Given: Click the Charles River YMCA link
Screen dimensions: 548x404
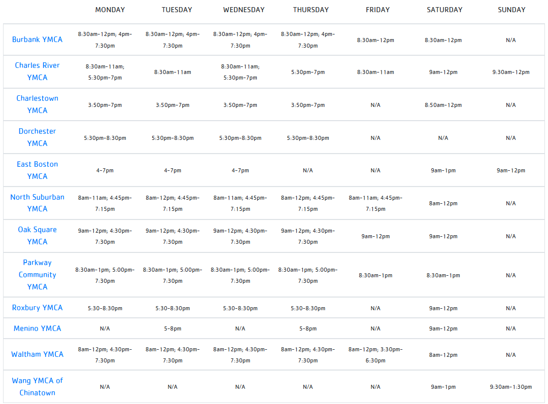Looking at the screenshot, I should click(37, 71).
